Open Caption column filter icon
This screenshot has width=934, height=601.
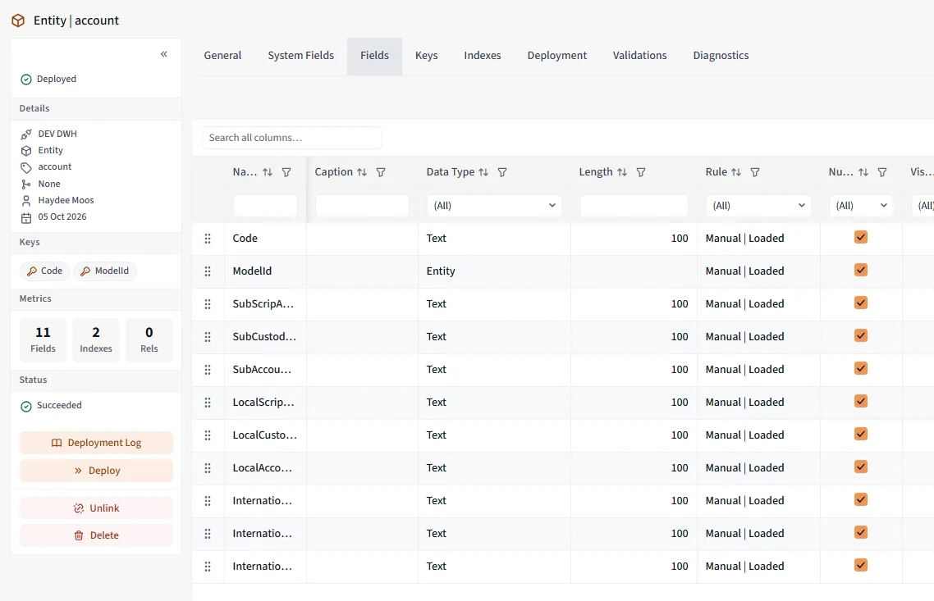coord(381,172)
